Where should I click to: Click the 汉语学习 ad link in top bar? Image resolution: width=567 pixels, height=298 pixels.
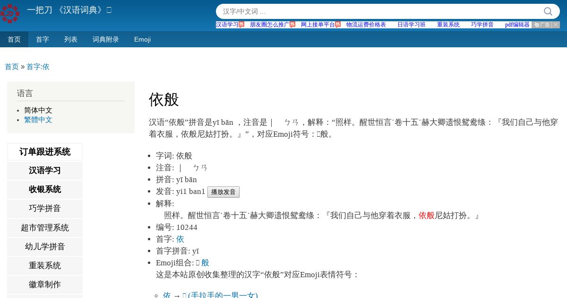pyautogui.click(x=227, y=25)
